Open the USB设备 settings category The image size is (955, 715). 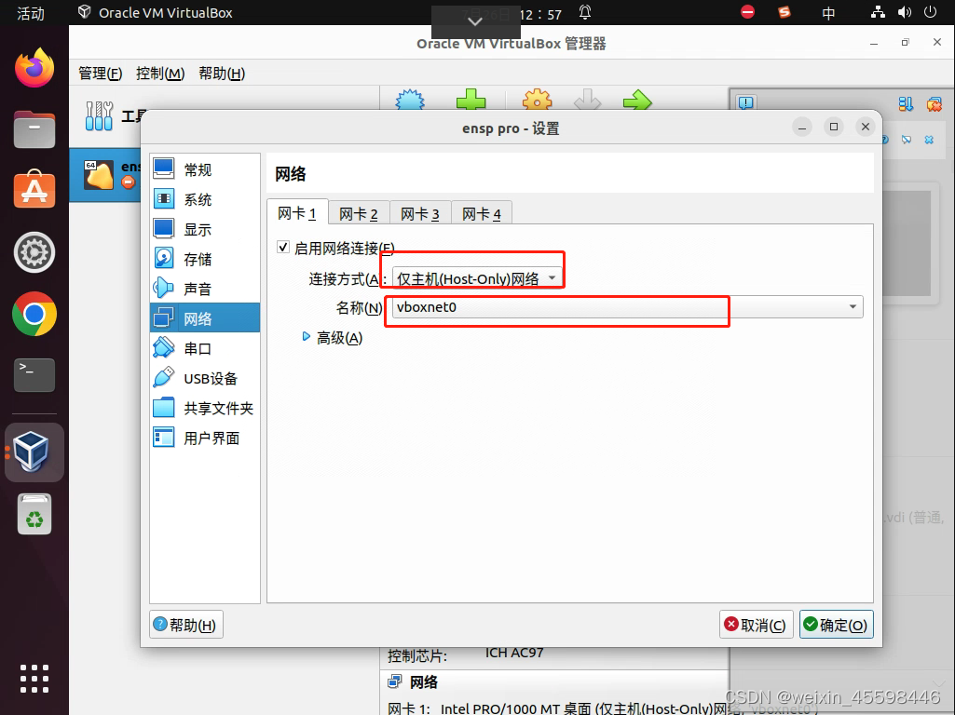(205, 379)
